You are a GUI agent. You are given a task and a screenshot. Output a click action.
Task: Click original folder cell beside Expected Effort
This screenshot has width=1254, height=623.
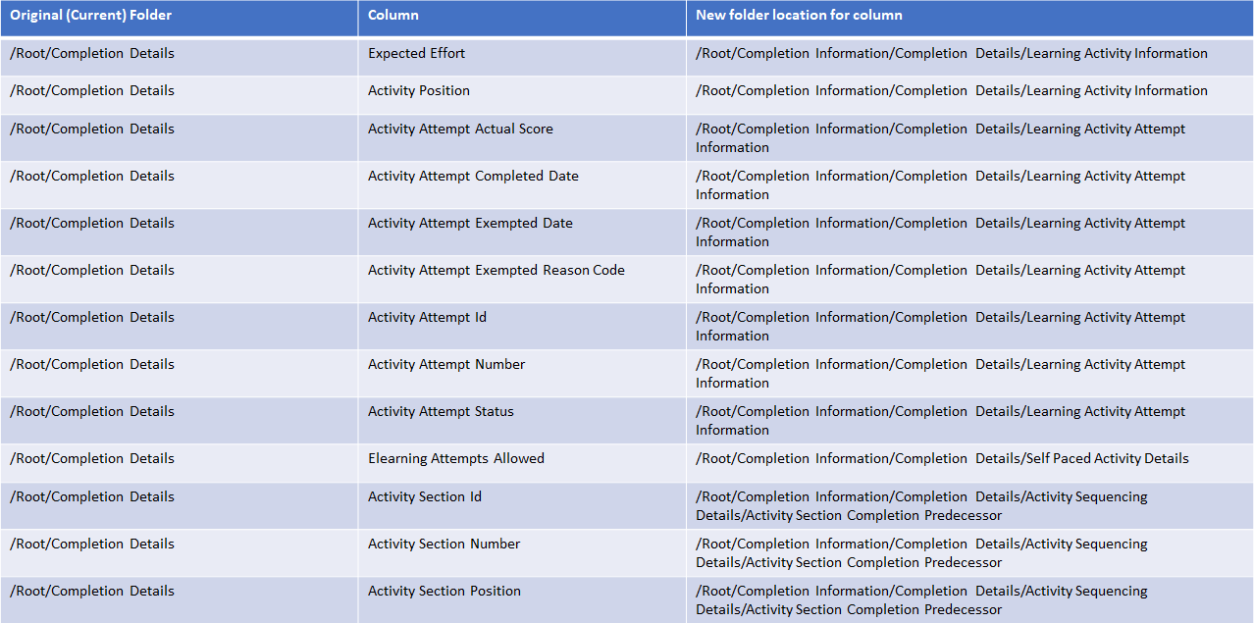point(92,54)
